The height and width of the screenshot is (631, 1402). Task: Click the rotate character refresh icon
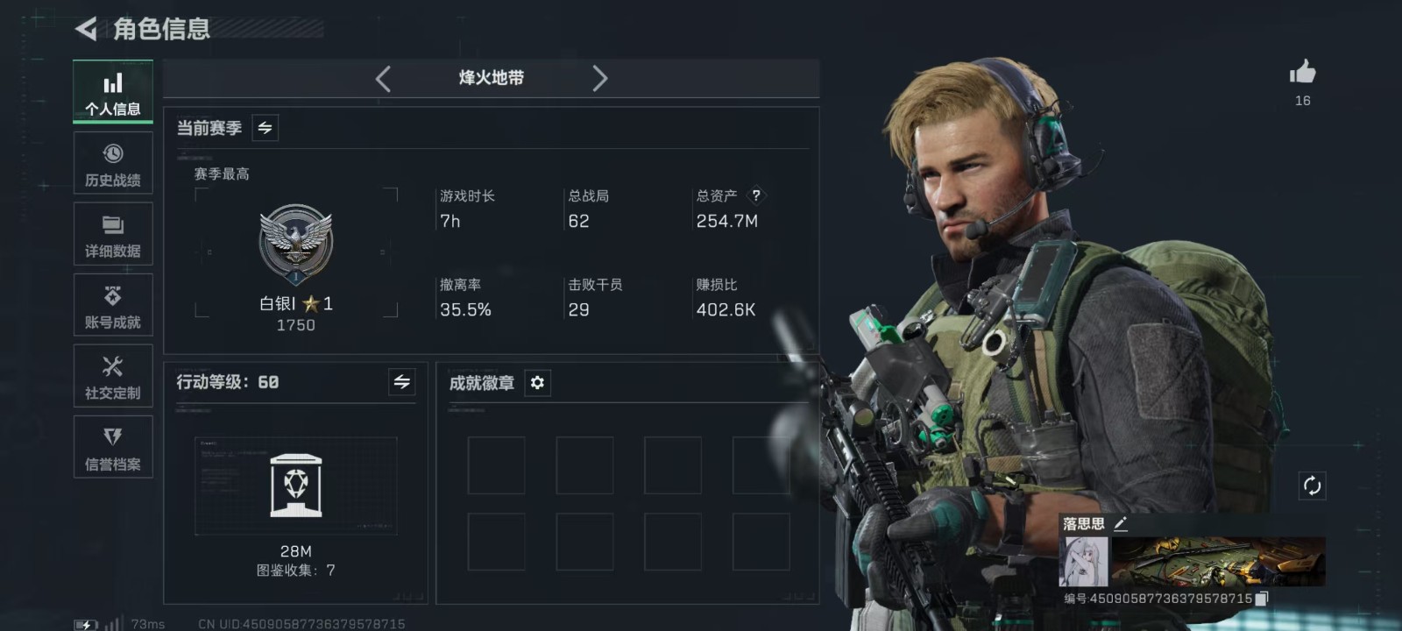[x=1312, y=486]
